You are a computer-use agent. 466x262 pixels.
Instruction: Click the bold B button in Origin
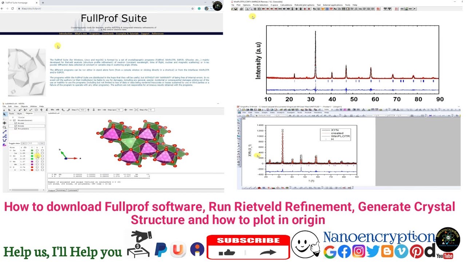(x=290, y=115)
